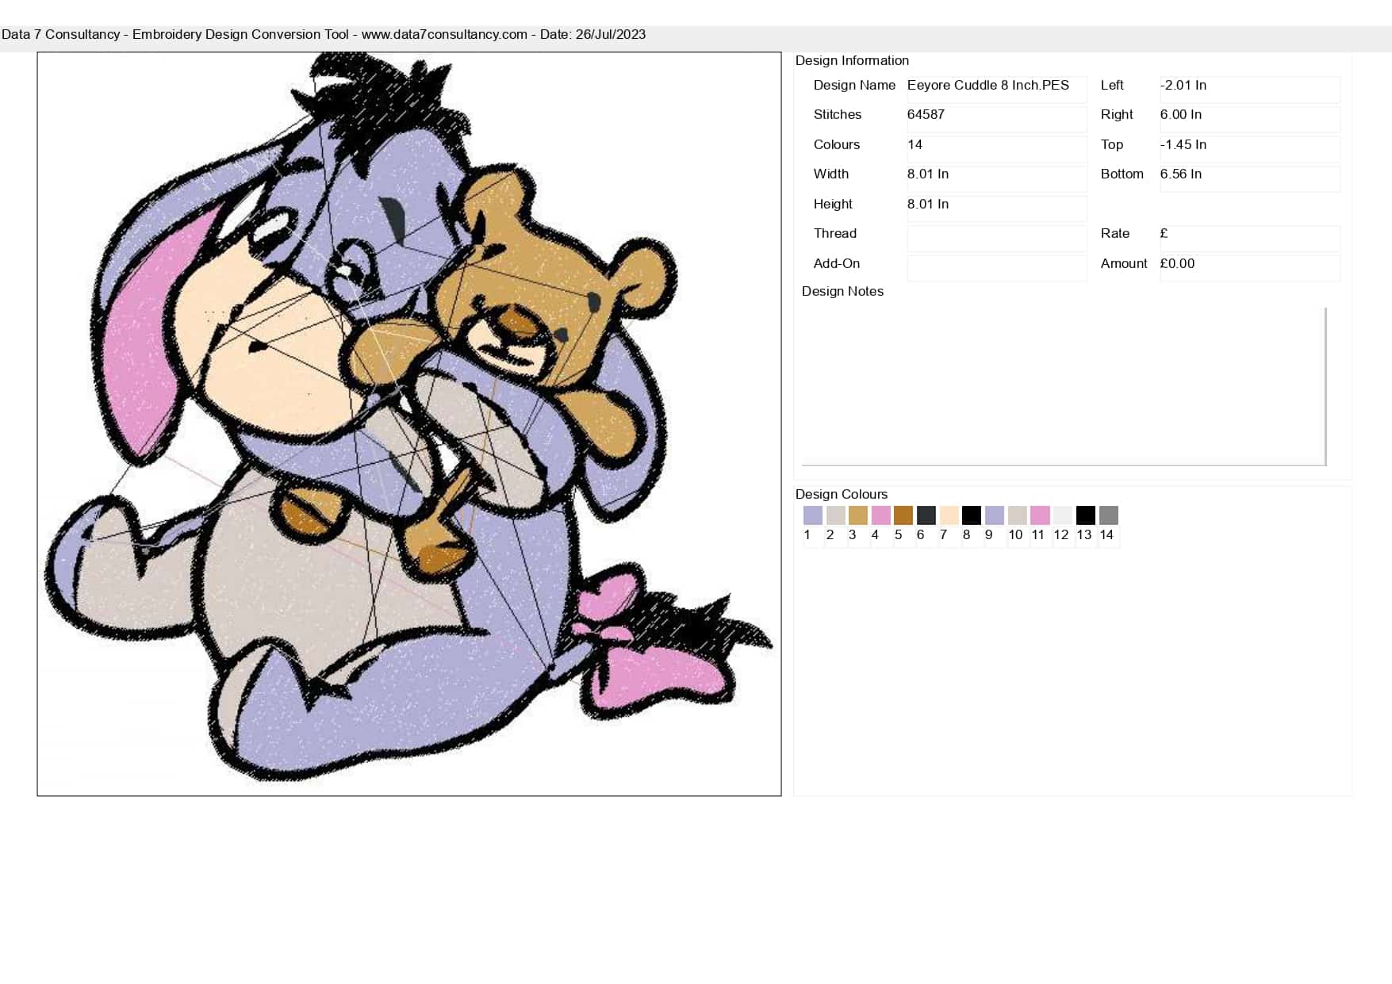Click the Height label

tap(833, 204)
